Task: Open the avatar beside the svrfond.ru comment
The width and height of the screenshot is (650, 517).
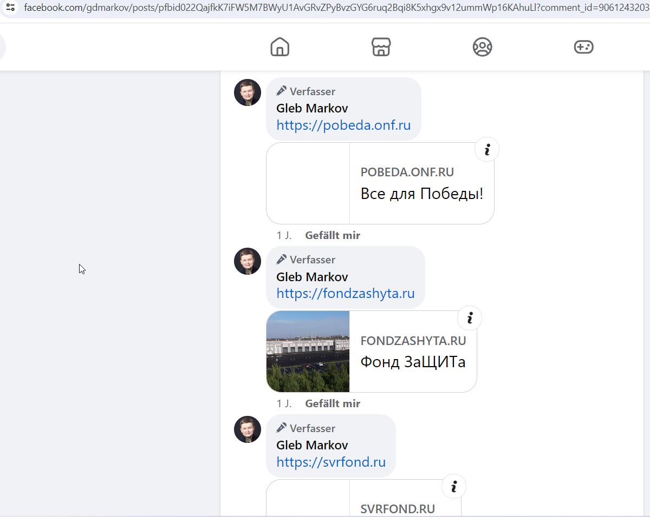Action: (x=248, y=429)
